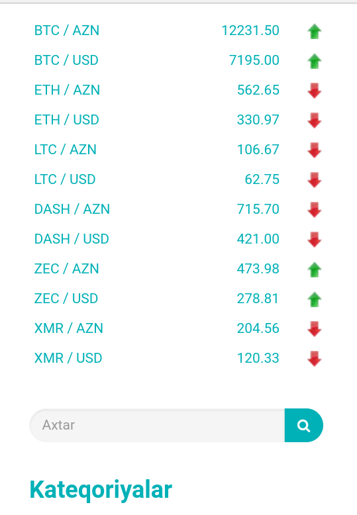Select the LTC / AZN pair label
The height and width of the screenshot is (515, 357).
tap(66, 150)
